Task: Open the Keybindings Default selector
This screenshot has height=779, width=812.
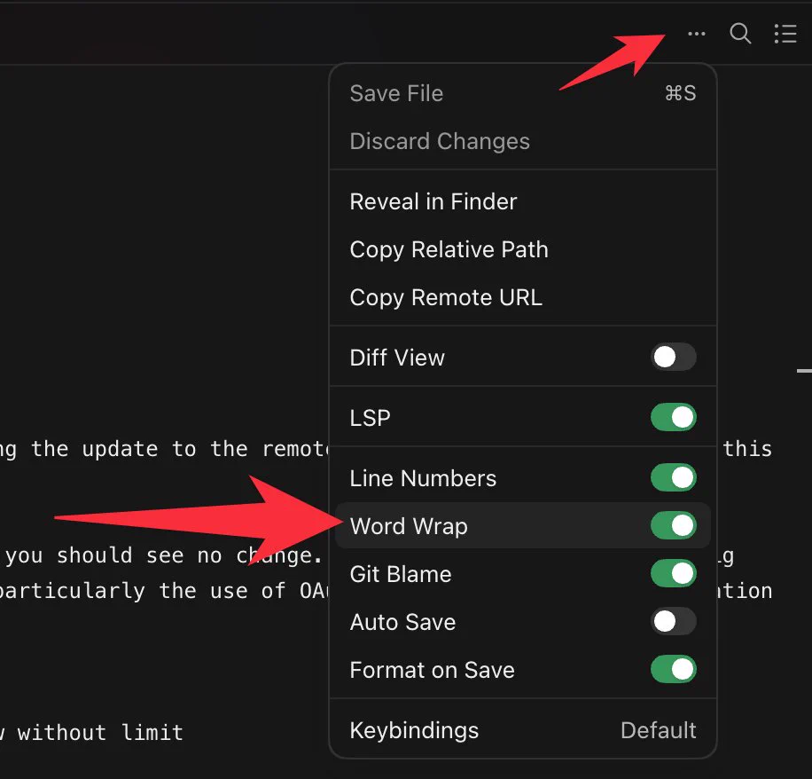Action: (x=522, y=730)
